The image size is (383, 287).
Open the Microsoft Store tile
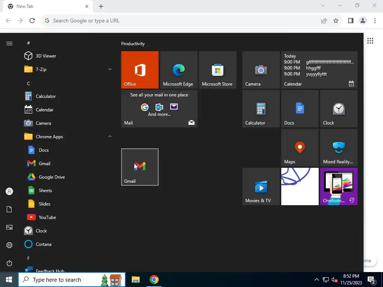[217, 70]
